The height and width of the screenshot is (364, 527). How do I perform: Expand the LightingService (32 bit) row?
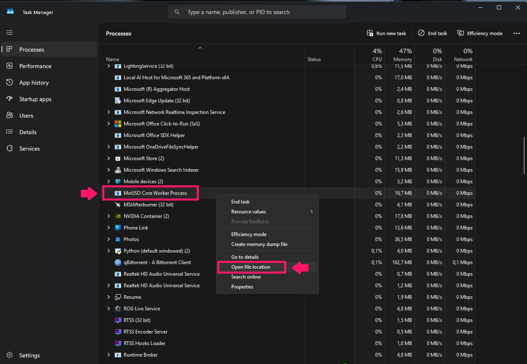(108, 66)
